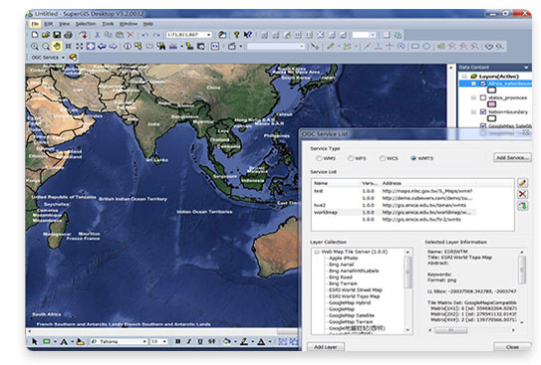541x365 pixels.
Task: Collapse the Layers(Active) tree node
Action: (x=464, y=77)
